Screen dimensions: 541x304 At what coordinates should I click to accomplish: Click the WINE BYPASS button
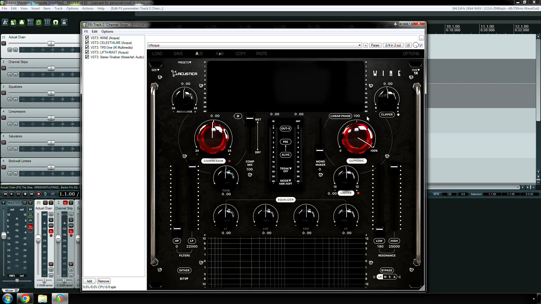[x=387, y=271]
